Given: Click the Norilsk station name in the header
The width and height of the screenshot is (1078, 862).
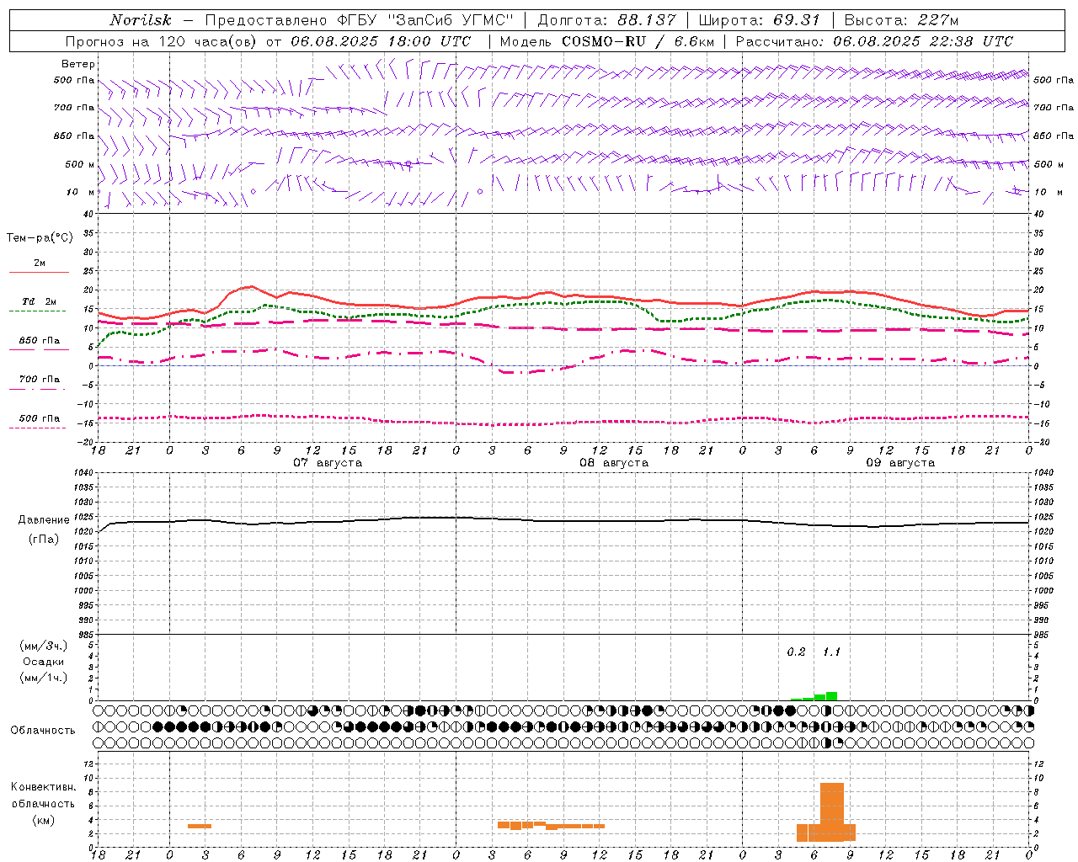Looking at the screenshot, I should point(140,20).
